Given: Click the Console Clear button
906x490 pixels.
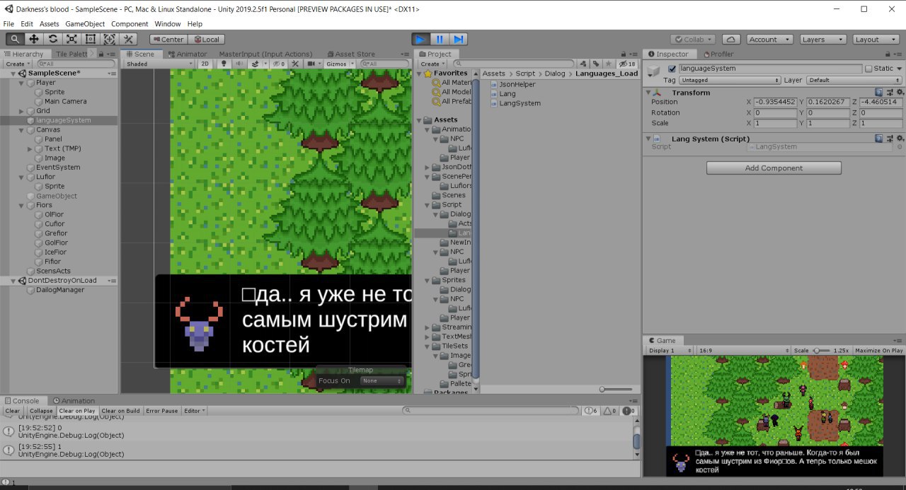Looking at the screenshot, I should click(x=13, y=411).
